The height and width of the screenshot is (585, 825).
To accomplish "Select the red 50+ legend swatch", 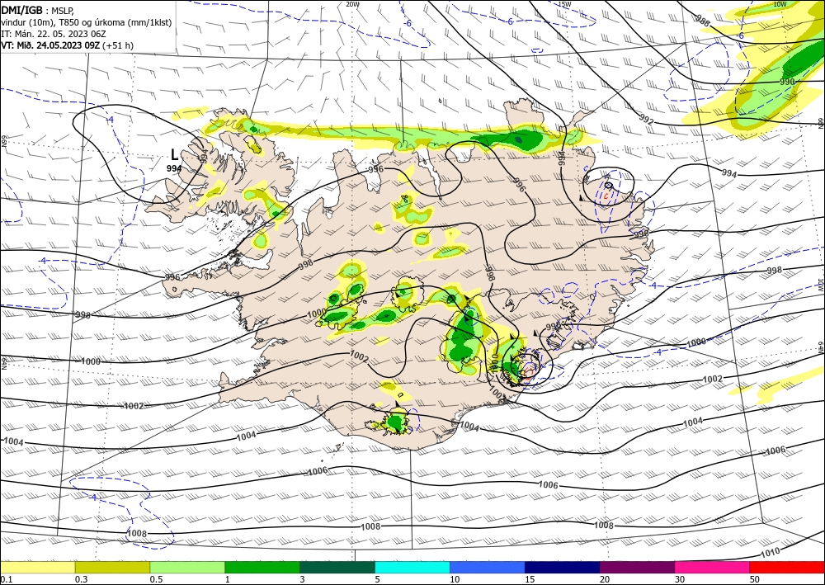I will [x=787, y=567].
